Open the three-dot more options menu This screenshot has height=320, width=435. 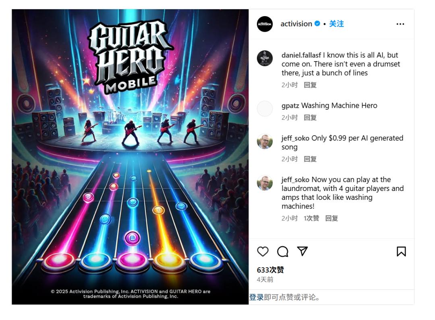coord(400,24)
